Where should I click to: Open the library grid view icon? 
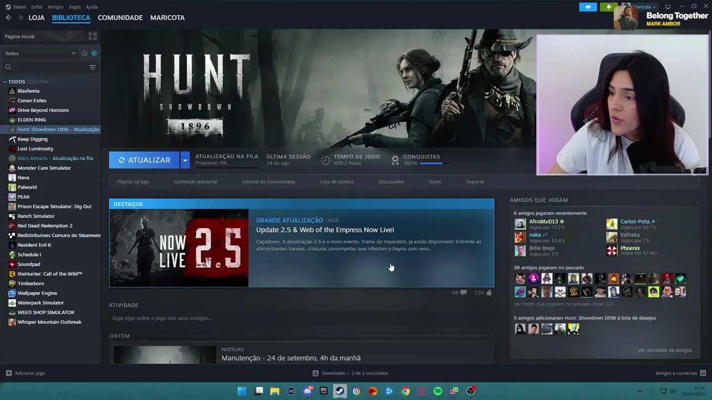[x=92, y=36]
